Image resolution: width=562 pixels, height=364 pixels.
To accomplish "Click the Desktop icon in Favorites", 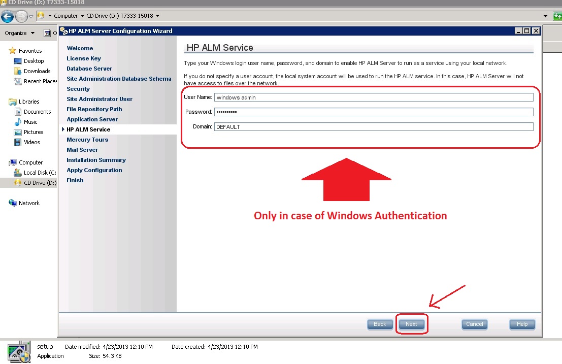I will (x=18, y=61).
